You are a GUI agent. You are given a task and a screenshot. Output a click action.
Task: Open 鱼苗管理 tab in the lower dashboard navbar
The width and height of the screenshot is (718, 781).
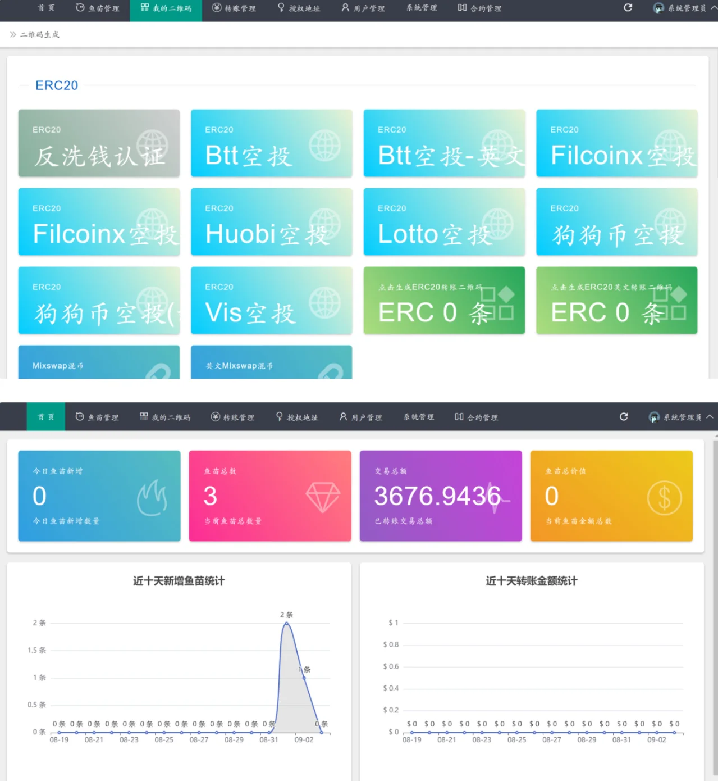[x=97, y=417]
